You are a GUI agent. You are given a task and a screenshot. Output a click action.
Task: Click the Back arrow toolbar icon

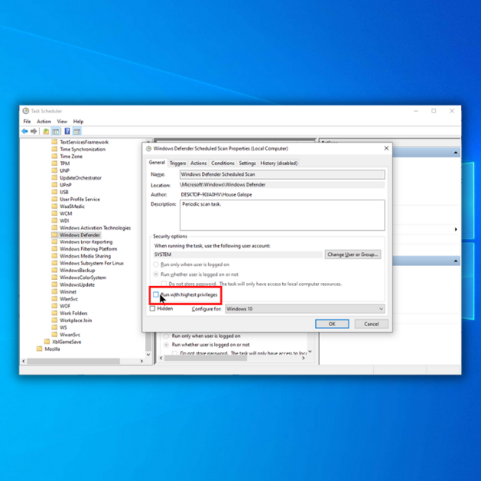25,131
